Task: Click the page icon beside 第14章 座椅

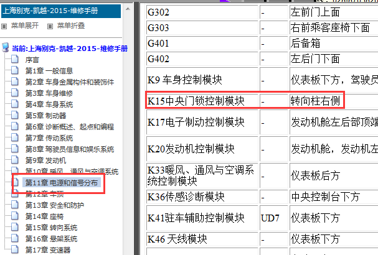Action: [x=15, y=216]
